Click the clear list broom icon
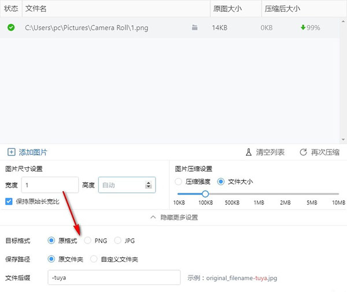This screenshot has height=292, width=347. point(249,152)
